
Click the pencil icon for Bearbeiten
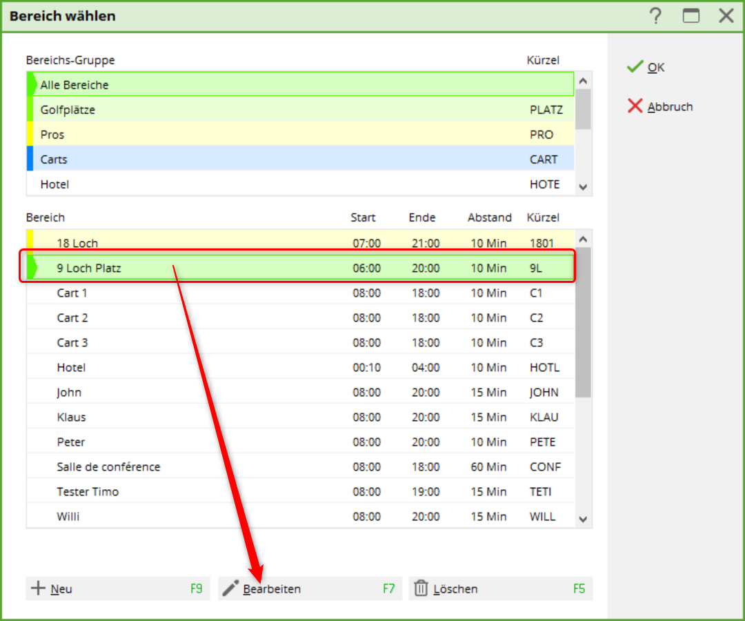tap(230, 589)
